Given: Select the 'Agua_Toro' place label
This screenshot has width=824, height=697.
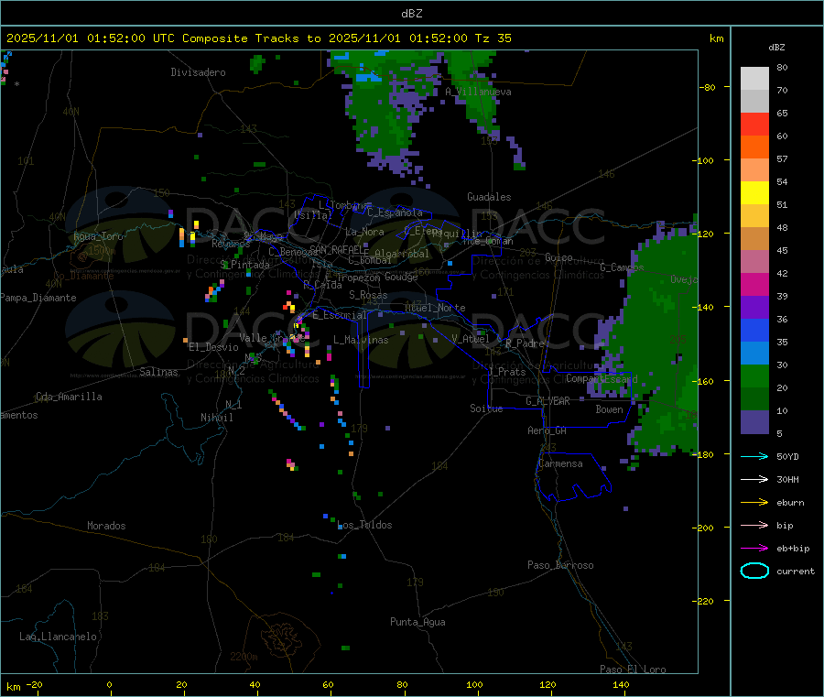Looking at the screenshot, I should 98,236.
